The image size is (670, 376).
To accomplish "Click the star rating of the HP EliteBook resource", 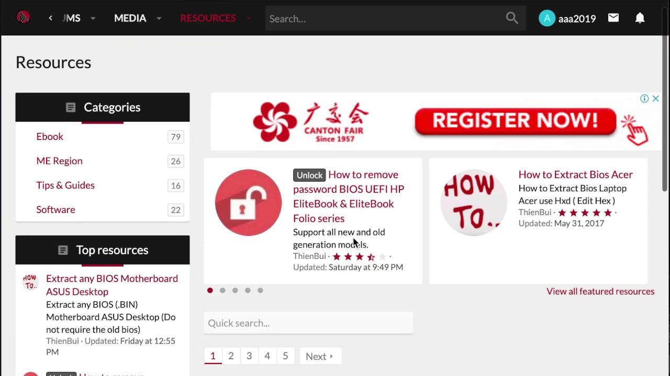I will click(360, 256).
